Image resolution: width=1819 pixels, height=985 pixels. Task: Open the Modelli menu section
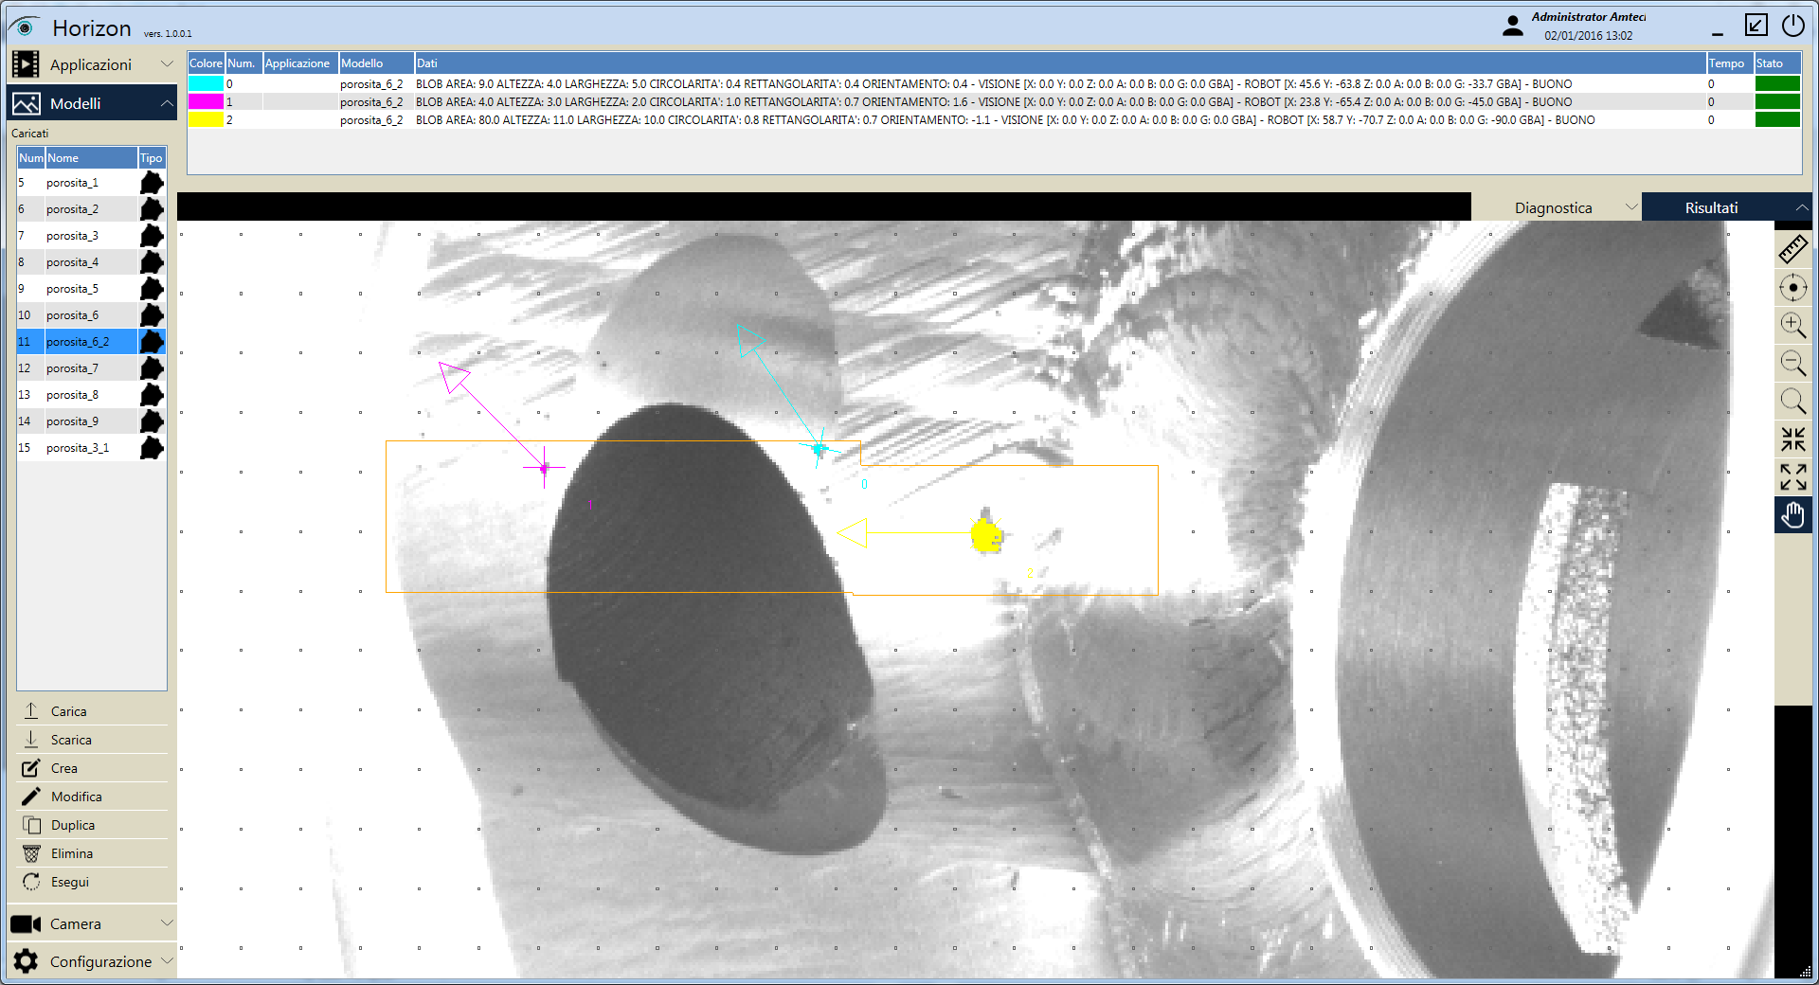click(92, 103)
